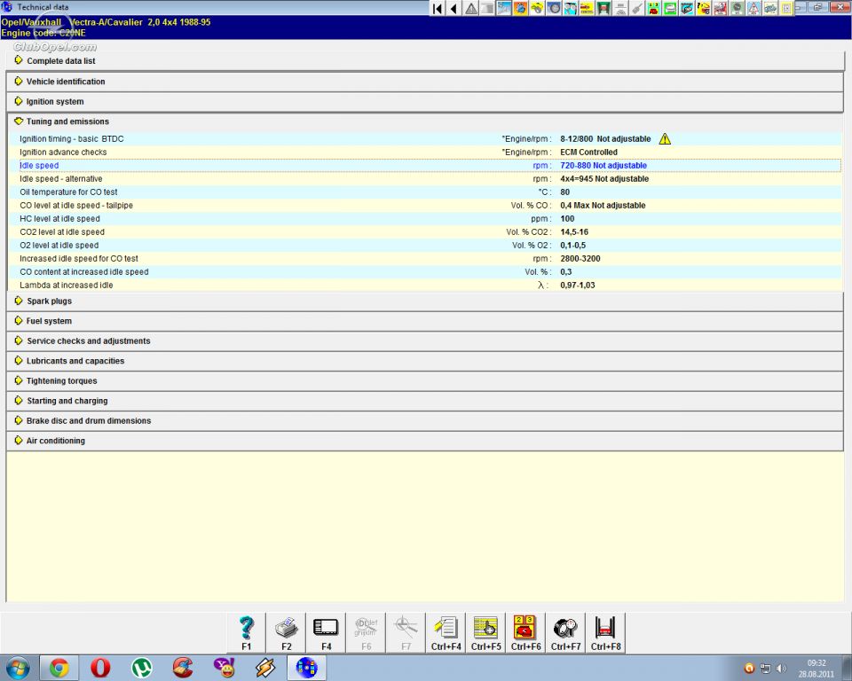The width and height of the screenshot is (852, 681).
Task: Select the 'CO2 level at idle speed' row
Action: click(426, 232)
